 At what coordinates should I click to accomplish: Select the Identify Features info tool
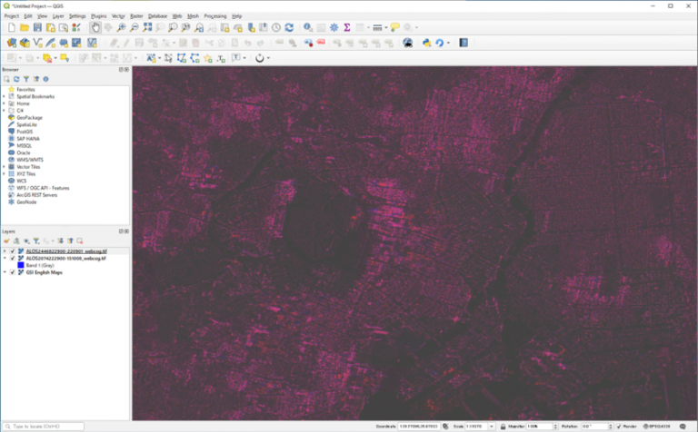click(307, 27)
